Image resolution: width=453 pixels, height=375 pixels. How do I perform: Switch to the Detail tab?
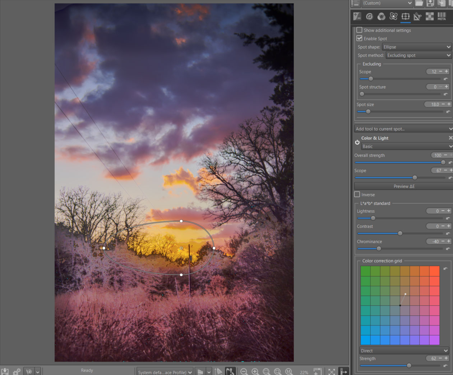[x=369, y=16]
